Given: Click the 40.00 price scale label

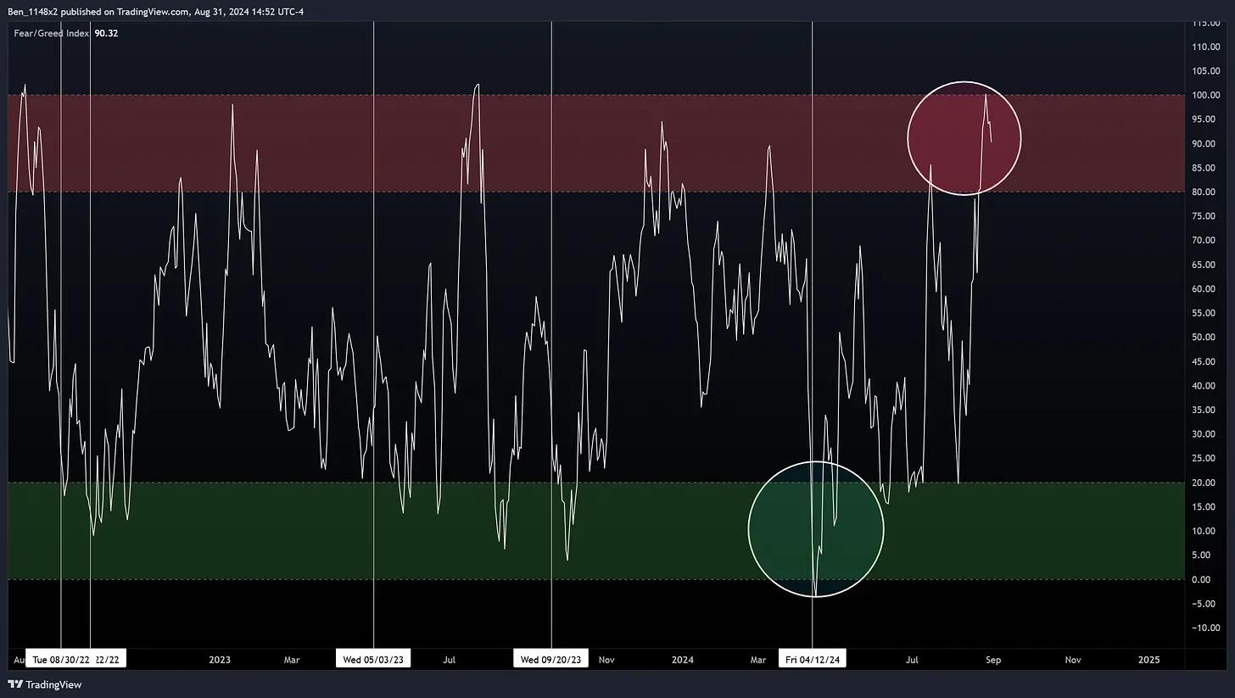Looking at the screenshot, I should 1205,385.
